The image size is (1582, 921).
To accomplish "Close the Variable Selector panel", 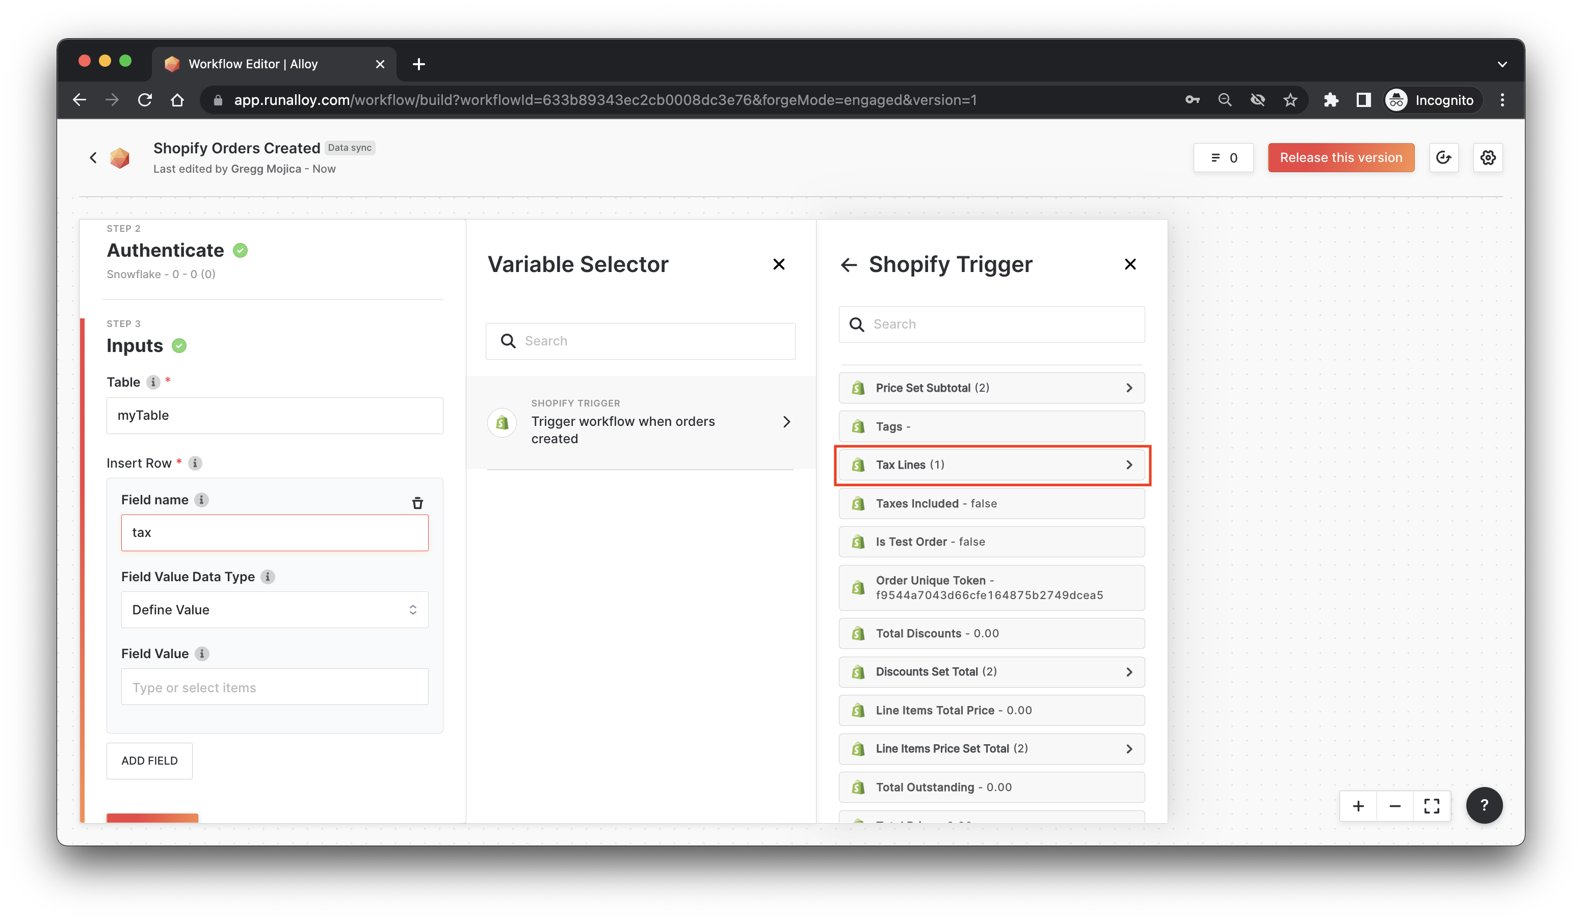I will click(778, 264).
